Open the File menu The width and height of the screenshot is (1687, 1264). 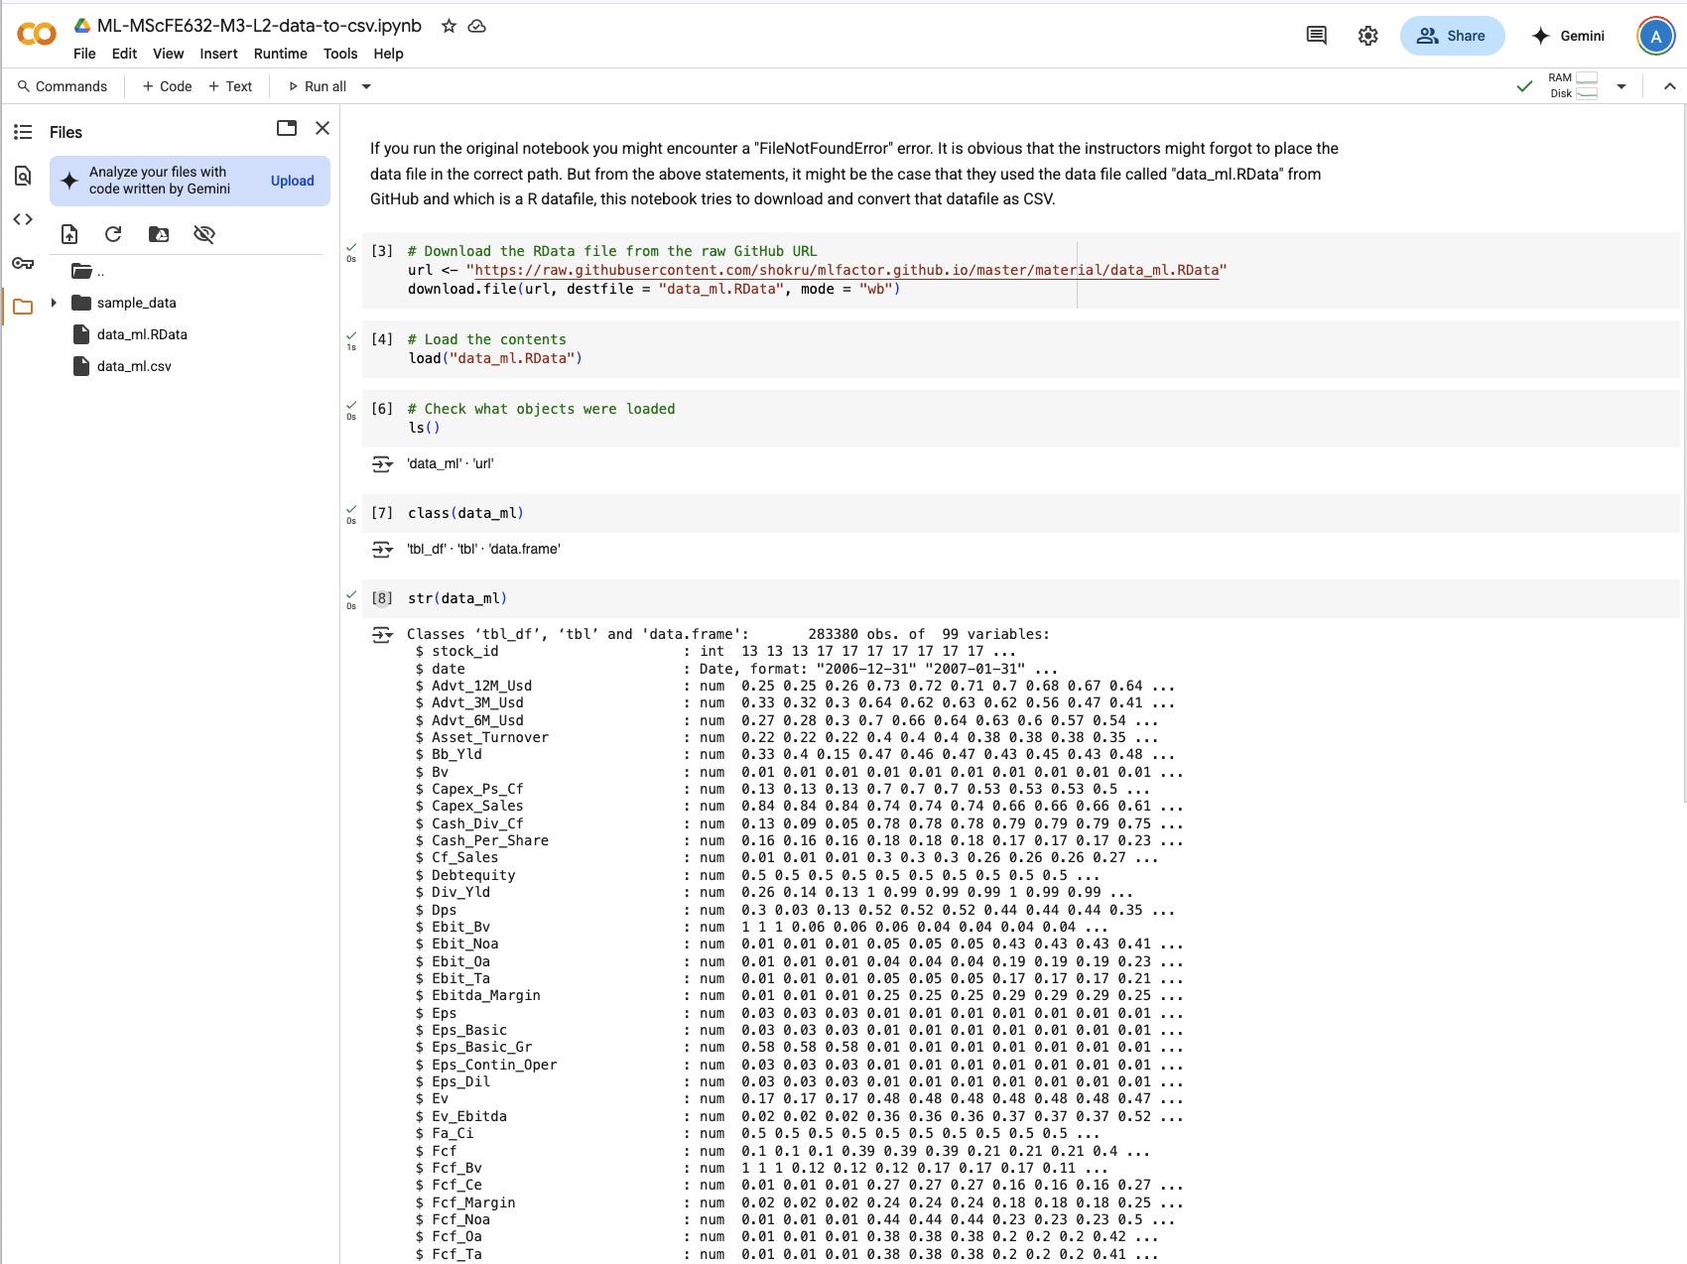point(84,54)
